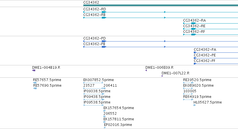Select protein CG34362-PE label
The width and height of the screenshot is (238, 129).
205,55
